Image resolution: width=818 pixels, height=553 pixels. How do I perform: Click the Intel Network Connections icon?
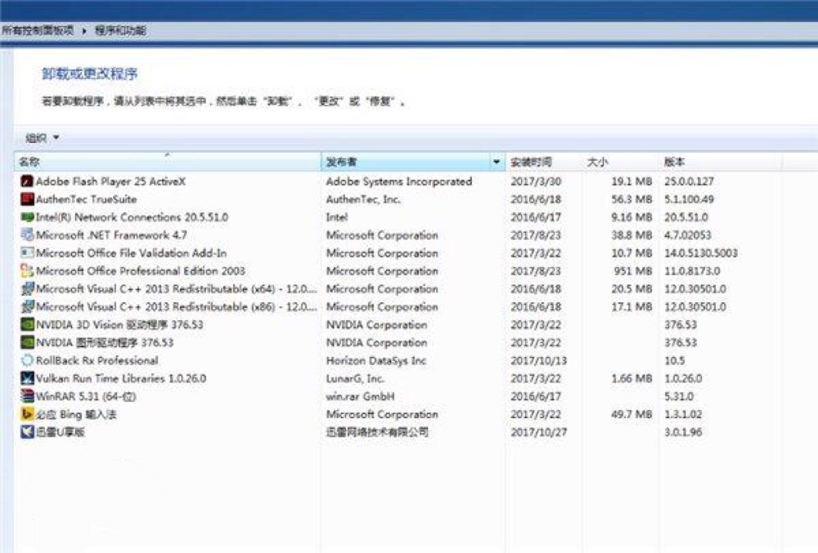pos(27,217)
